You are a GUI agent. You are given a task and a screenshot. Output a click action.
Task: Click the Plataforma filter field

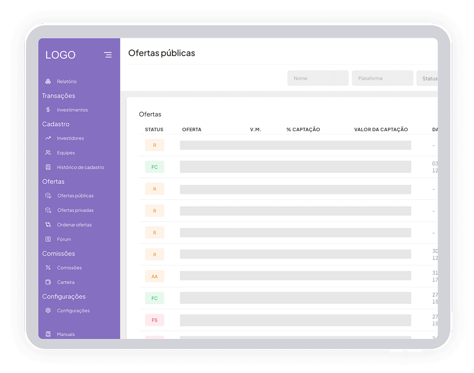coord(383,78)
